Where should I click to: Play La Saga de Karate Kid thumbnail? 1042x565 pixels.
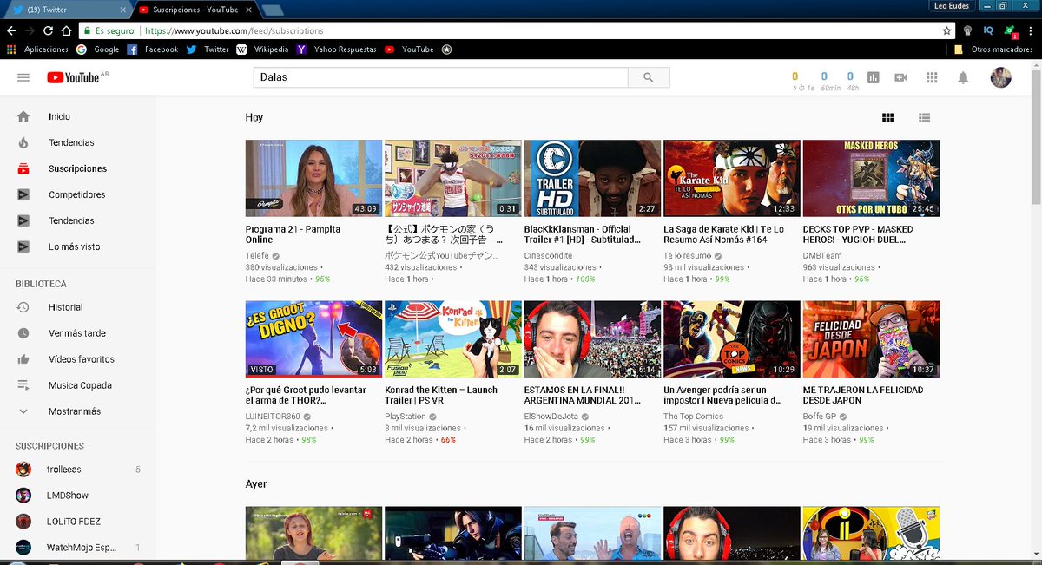(x=732, y=178)
